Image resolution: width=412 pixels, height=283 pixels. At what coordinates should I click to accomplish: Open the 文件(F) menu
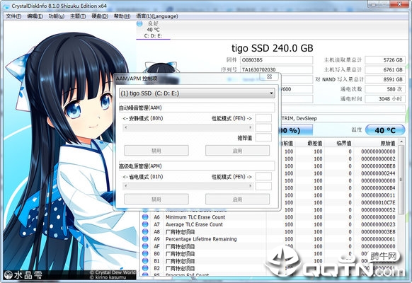(x=13, y=16)
